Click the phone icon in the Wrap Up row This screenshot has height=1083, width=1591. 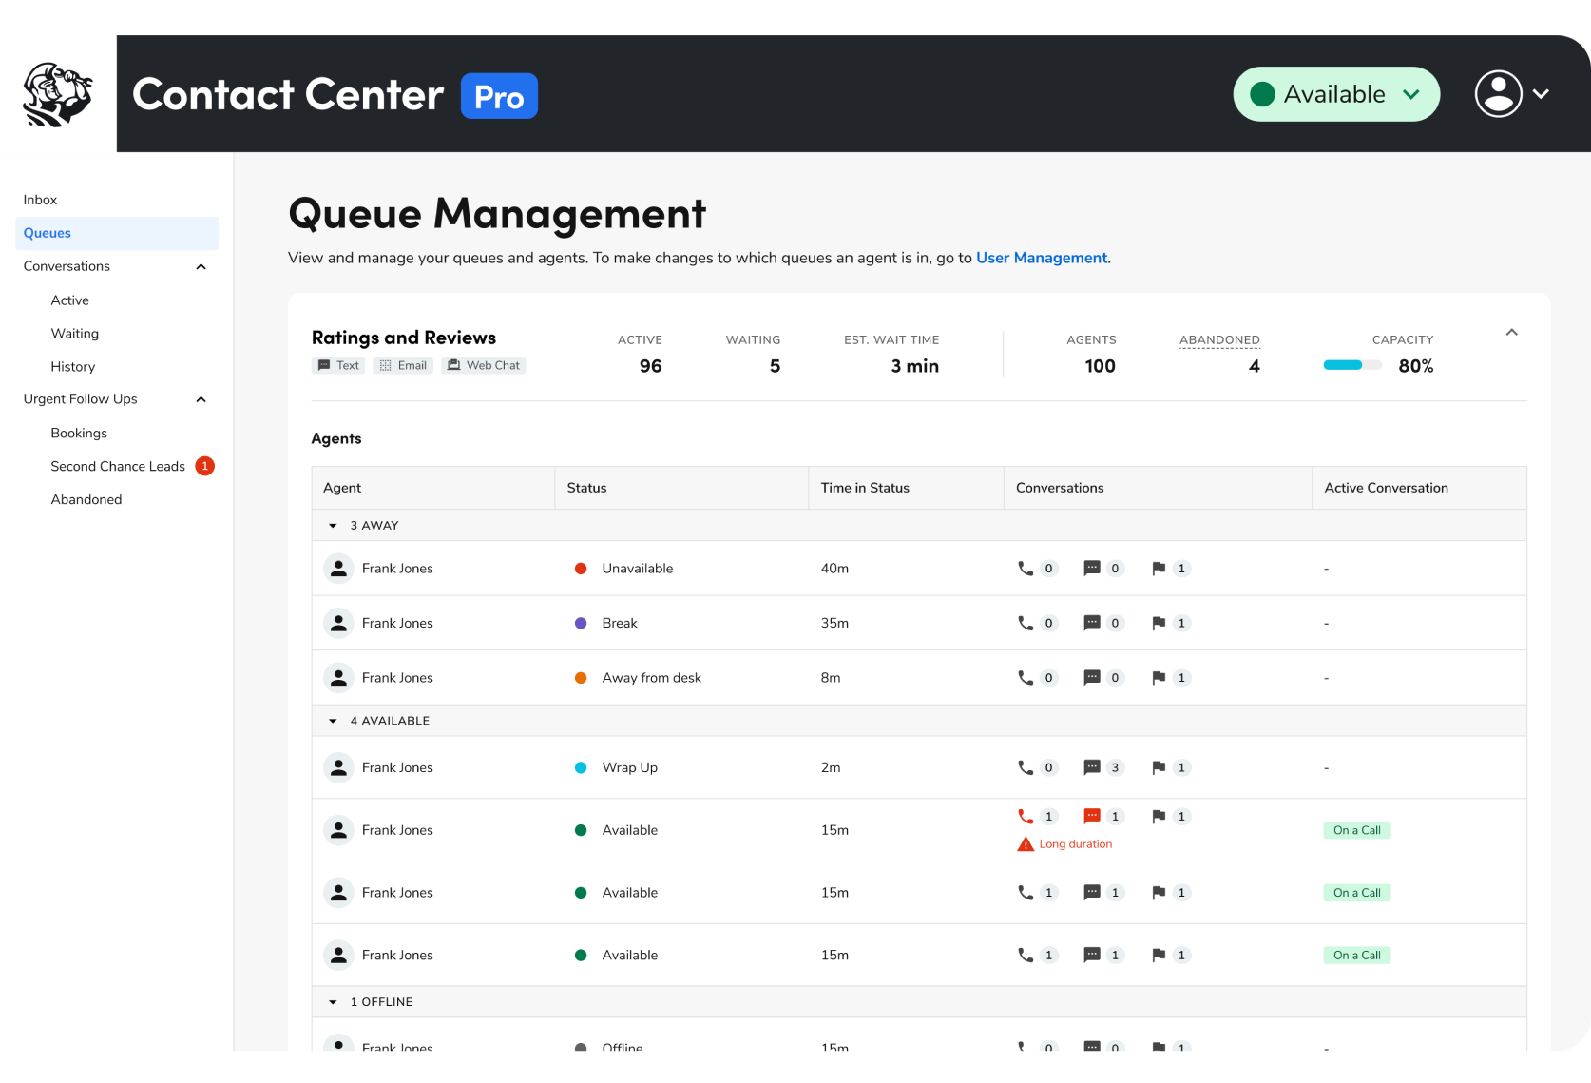tap(1026, 767)
